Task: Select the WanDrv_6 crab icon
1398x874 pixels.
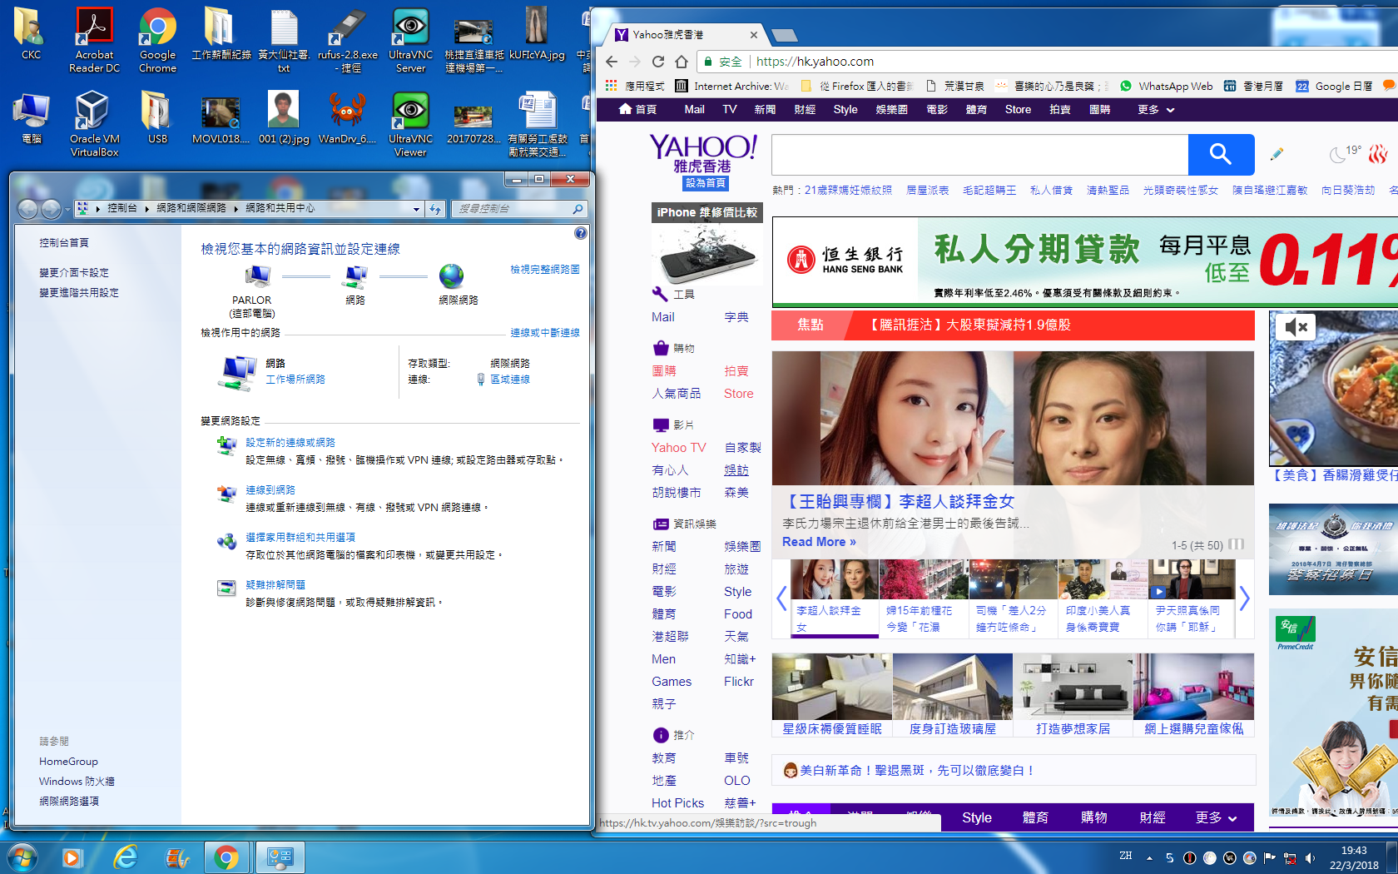Action: click(347, 117)
